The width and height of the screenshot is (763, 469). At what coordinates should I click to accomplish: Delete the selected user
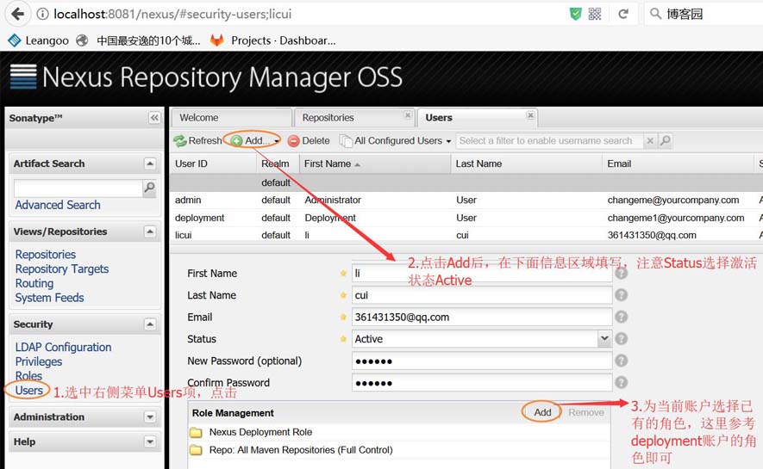(x=309, y=141)
